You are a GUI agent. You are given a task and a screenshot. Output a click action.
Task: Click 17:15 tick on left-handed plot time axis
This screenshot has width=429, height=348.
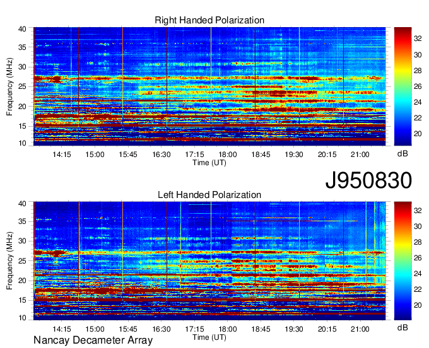coord(194,329)
